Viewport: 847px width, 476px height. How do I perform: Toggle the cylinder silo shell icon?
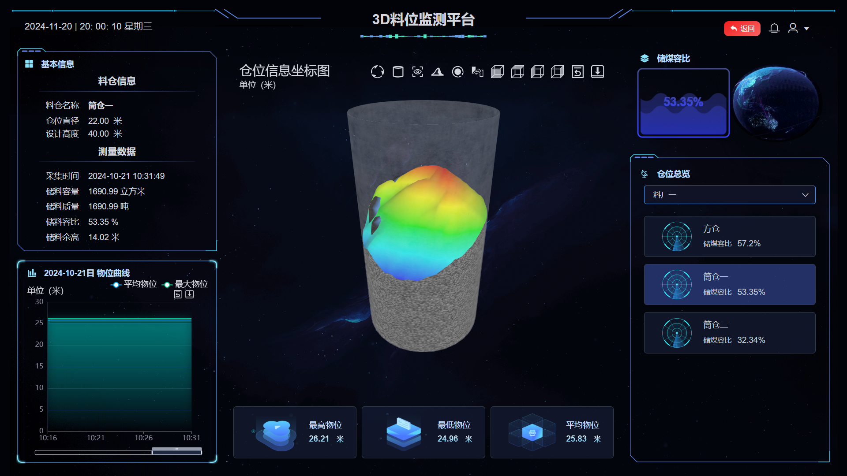pyautogui.click(x=398, y=72)
